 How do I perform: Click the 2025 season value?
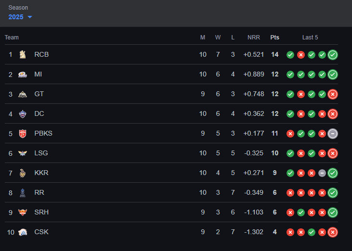16,17
